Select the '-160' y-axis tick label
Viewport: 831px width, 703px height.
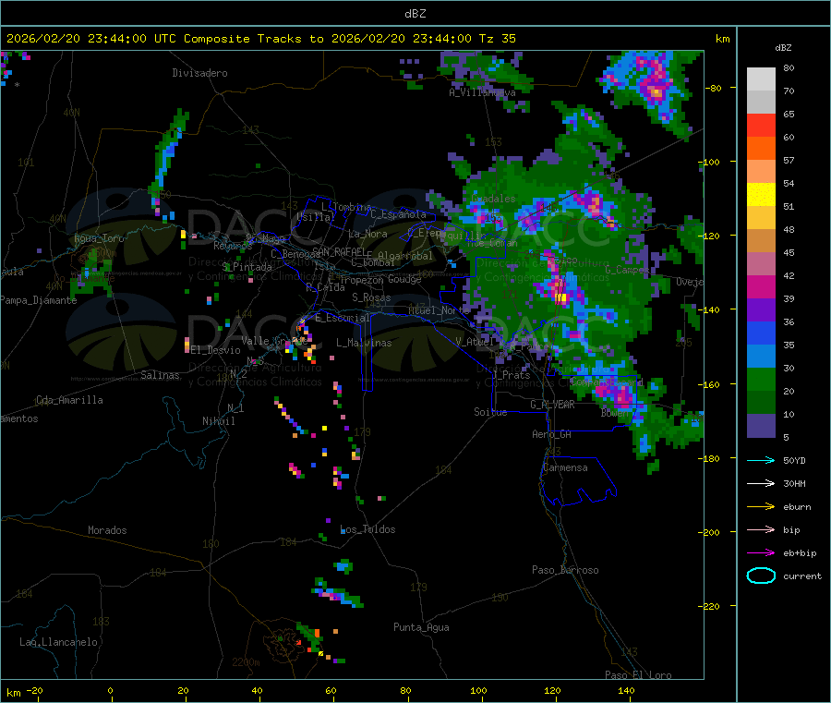(711, 384)
